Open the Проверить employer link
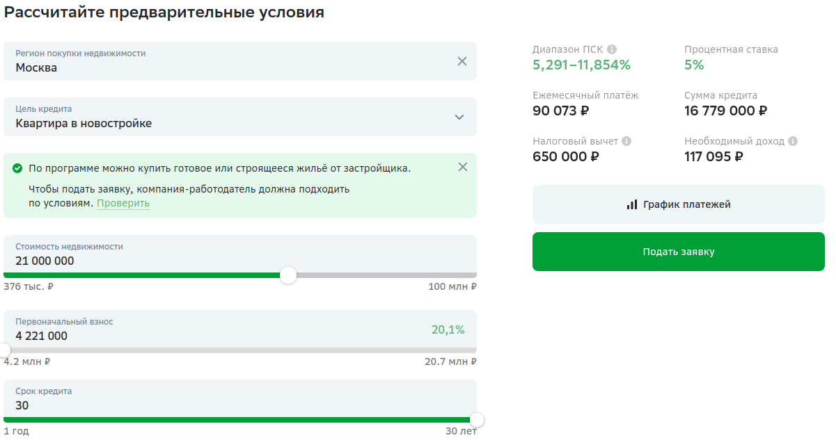This screenshot has height=440, width=836. [123, 204]
